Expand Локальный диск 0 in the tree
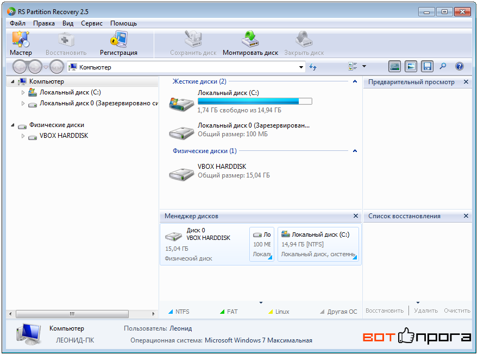The height and width of the screenshot is (355, 478). (23, 104)
